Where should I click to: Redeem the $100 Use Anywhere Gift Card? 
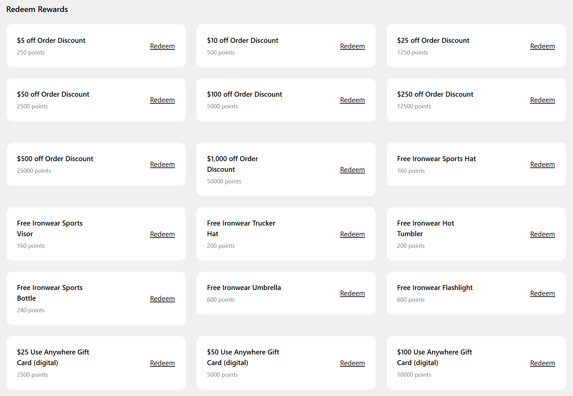pos(542,363)
